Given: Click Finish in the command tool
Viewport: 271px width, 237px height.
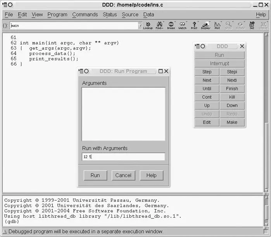Looking at the screenshot, I should (232, 89).
